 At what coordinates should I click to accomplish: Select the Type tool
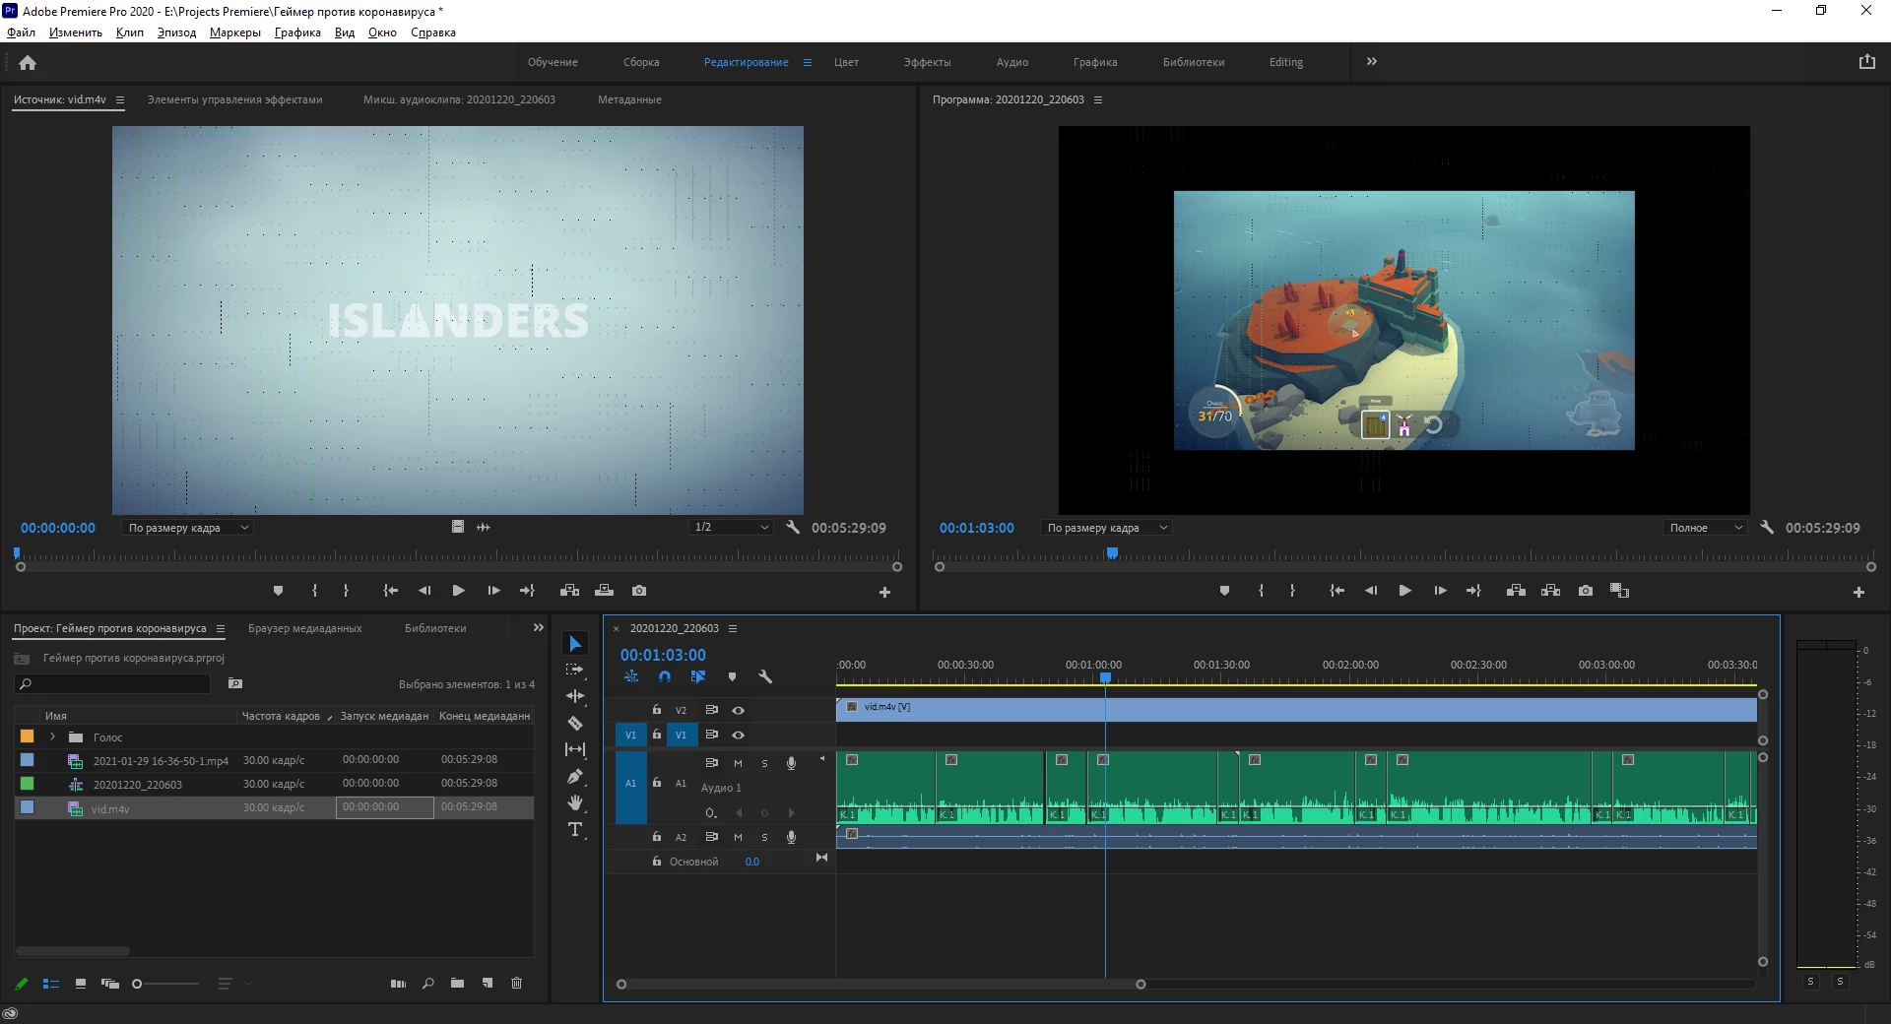pyautogui.click(x=575, y=829)
